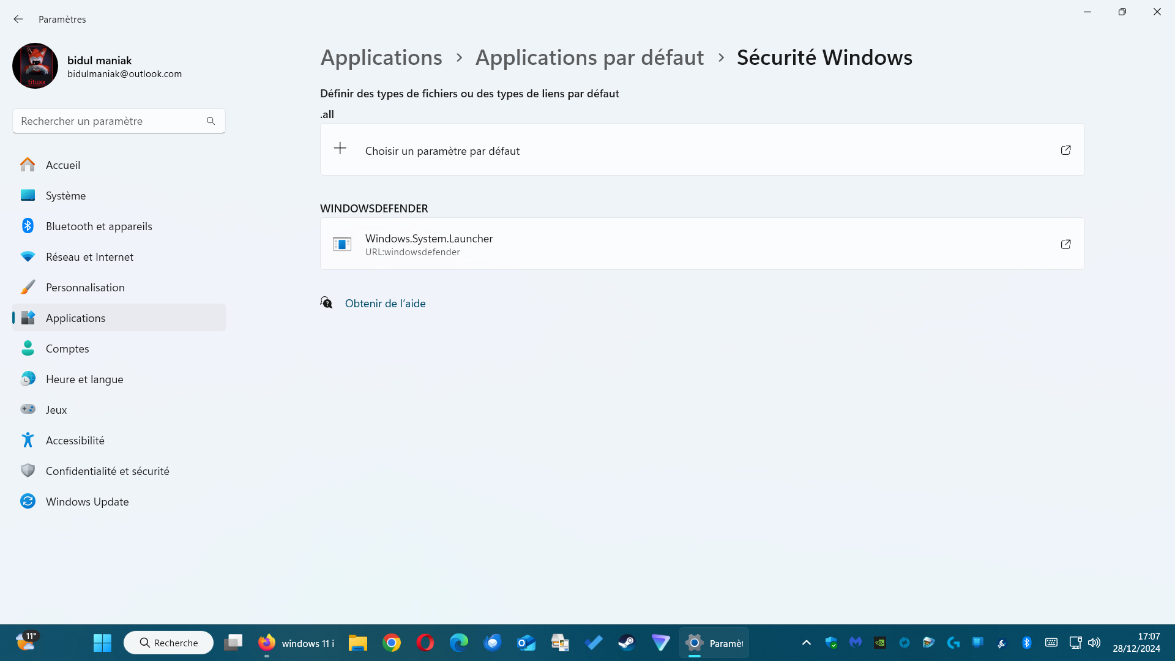The width and height of the screenshot is (1175, 661).
Task: Click the bidul maniak profile picture
Action: [35, 66]
